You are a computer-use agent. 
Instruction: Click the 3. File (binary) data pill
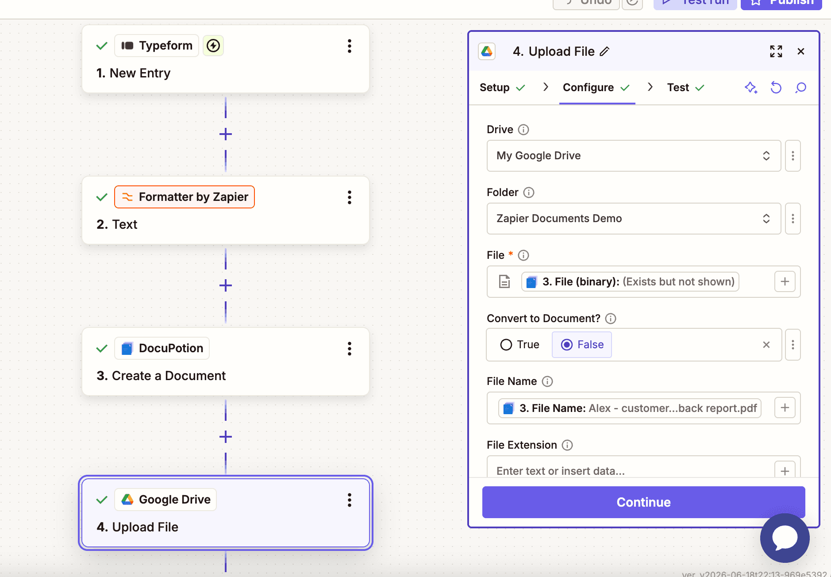click(x=630, y=282)
